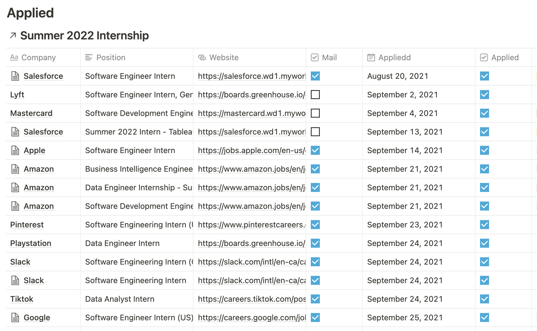
Task: Select the Software Engineer Intern (US) cell
Action: coord(137,317)
